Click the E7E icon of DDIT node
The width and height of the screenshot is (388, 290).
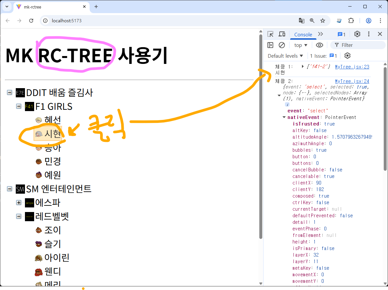(x=20, y=93)
